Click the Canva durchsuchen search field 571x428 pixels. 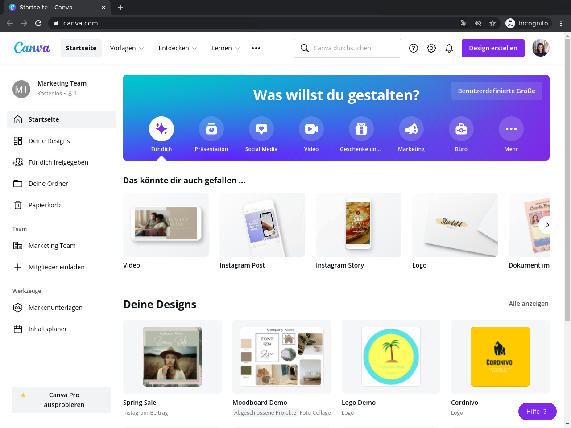click(x=348, y=48)
